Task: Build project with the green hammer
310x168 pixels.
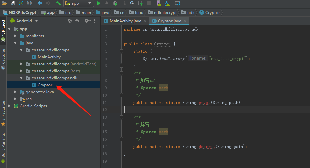Action: click(x=58, y=3)
